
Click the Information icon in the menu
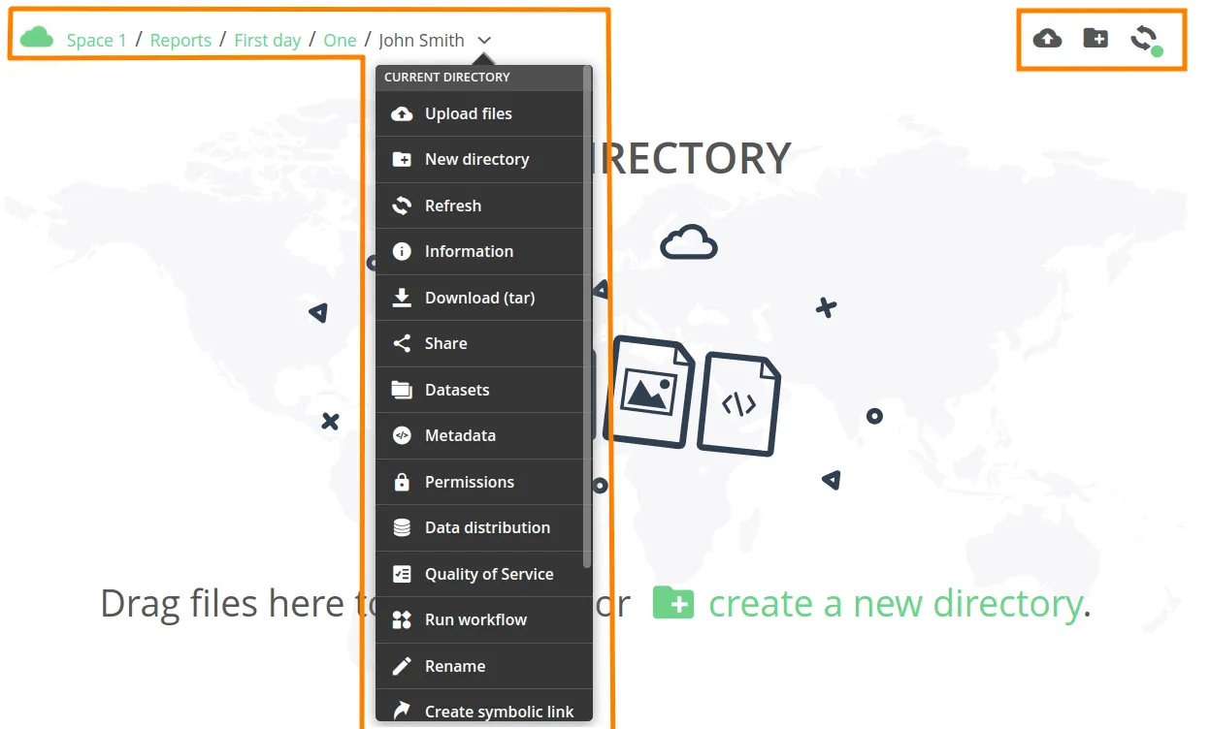[x=402, y=252]
